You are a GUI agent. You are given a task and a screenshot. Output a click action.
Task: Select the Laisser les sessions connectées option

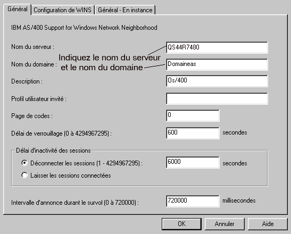coord(24,175)
